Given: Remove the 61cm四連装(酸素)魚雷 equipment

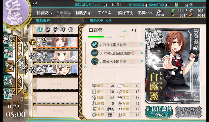Looking at the screenshot, I should (x=142, y=53).
